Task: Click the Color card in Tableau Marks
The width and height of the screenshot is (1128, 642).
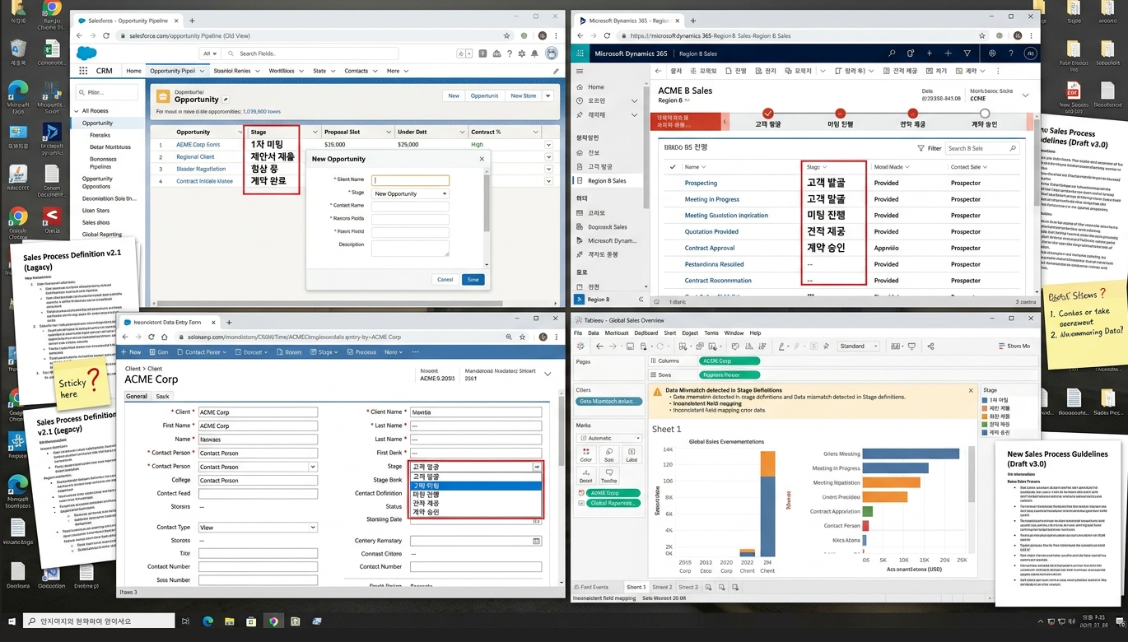Action: pyautogui.click(x=585, y=454)
